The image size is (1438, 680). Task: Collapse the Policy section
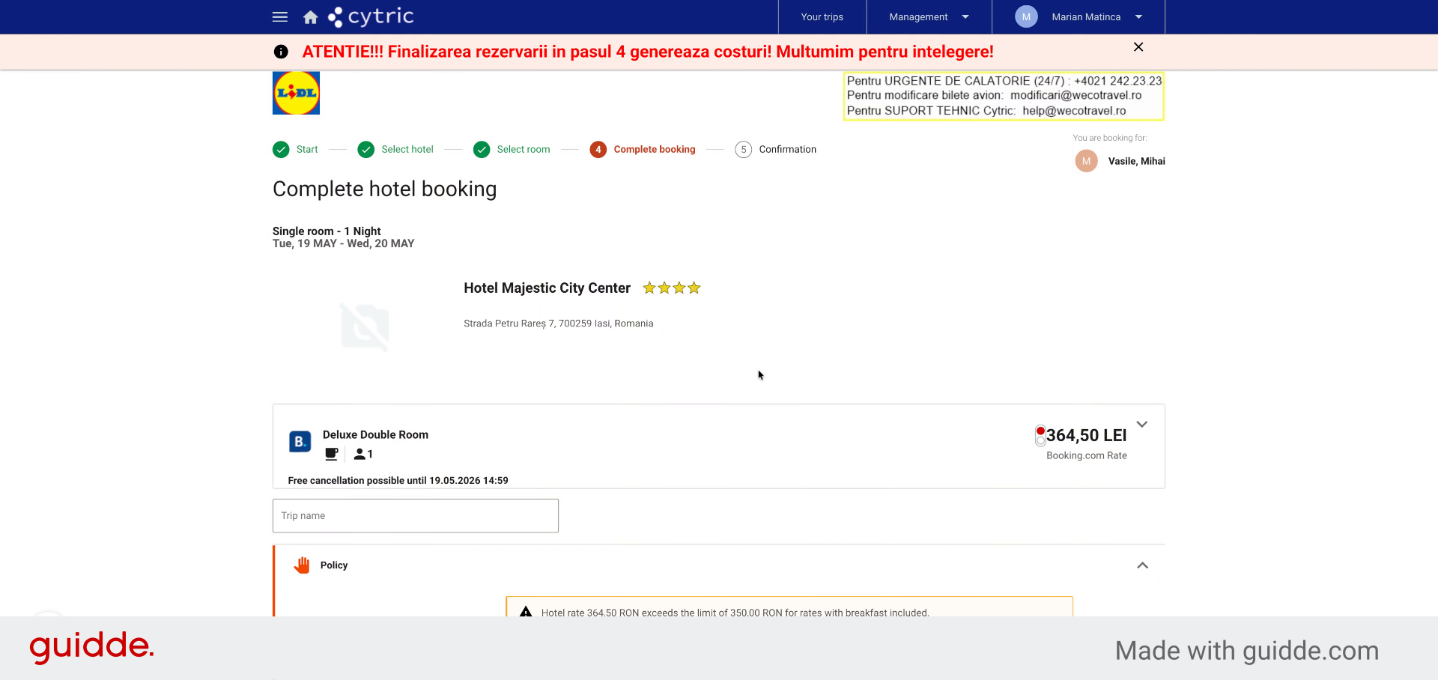tap(1142, 565)
